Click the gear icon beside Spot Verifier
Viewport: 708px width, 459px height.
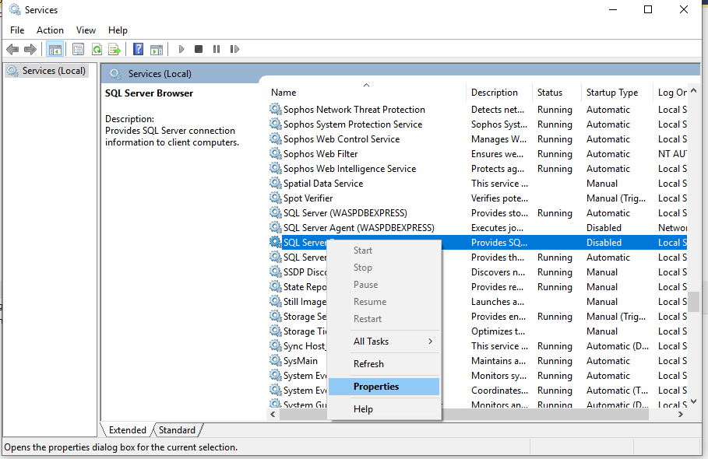tap(276, 198)
